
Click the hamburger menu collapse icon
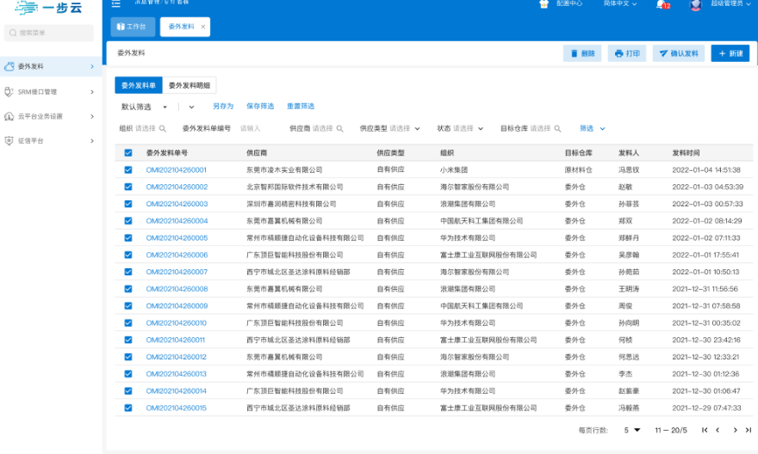(x=115, y=4)
